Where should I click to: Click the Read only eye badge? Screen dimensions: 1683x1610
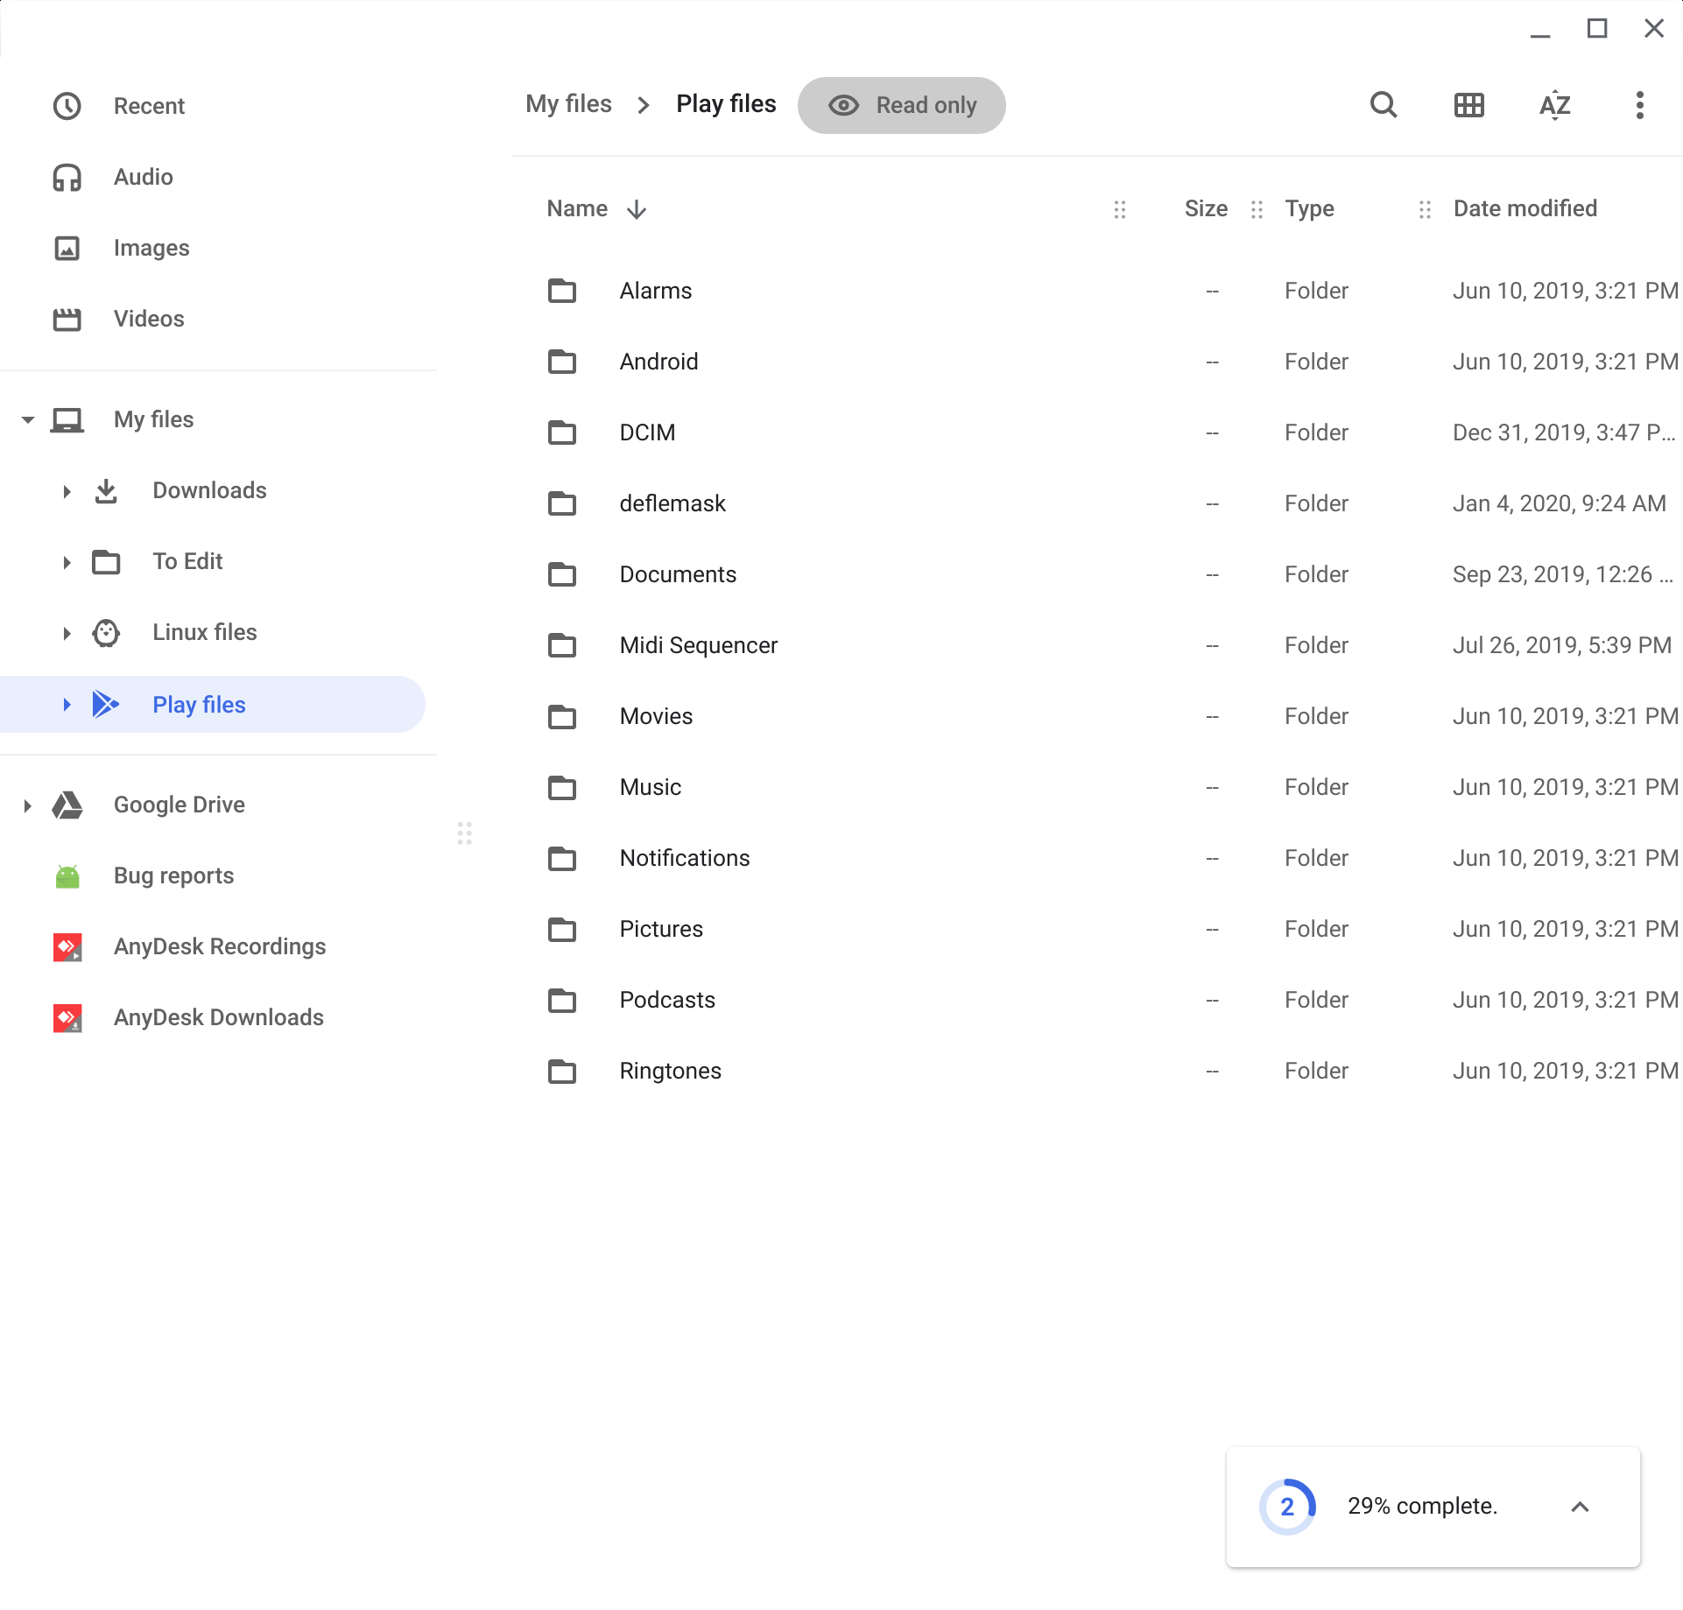[901, 105]
